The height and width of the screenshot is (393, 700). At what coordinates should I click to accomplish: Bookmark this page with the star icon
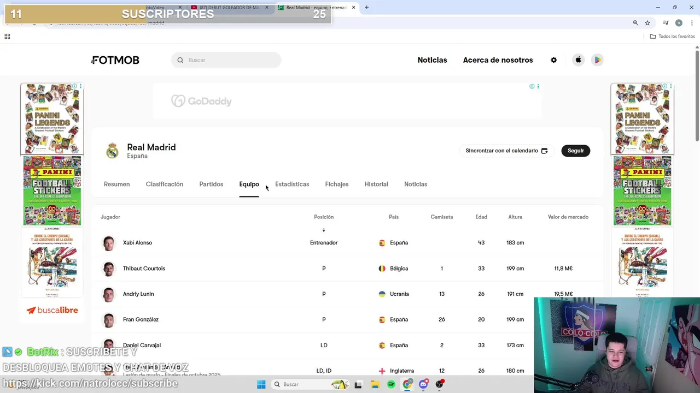pos(647,23)
